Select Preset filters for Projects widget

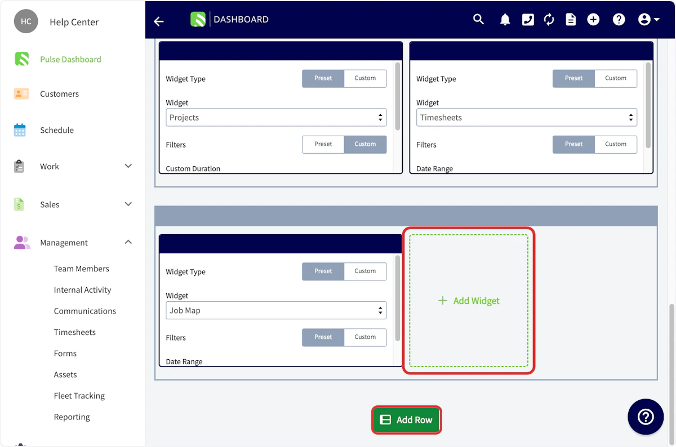coord(323,144)
